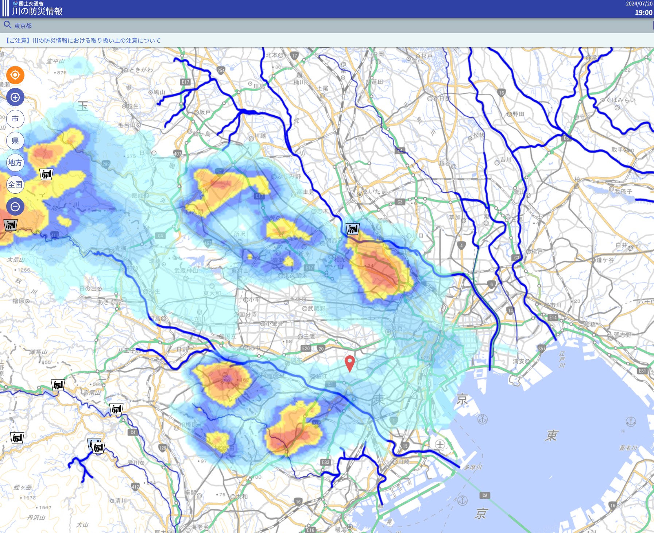654x533 pixels.
Task: Switch map scale to 市 level
Action: 15,119
